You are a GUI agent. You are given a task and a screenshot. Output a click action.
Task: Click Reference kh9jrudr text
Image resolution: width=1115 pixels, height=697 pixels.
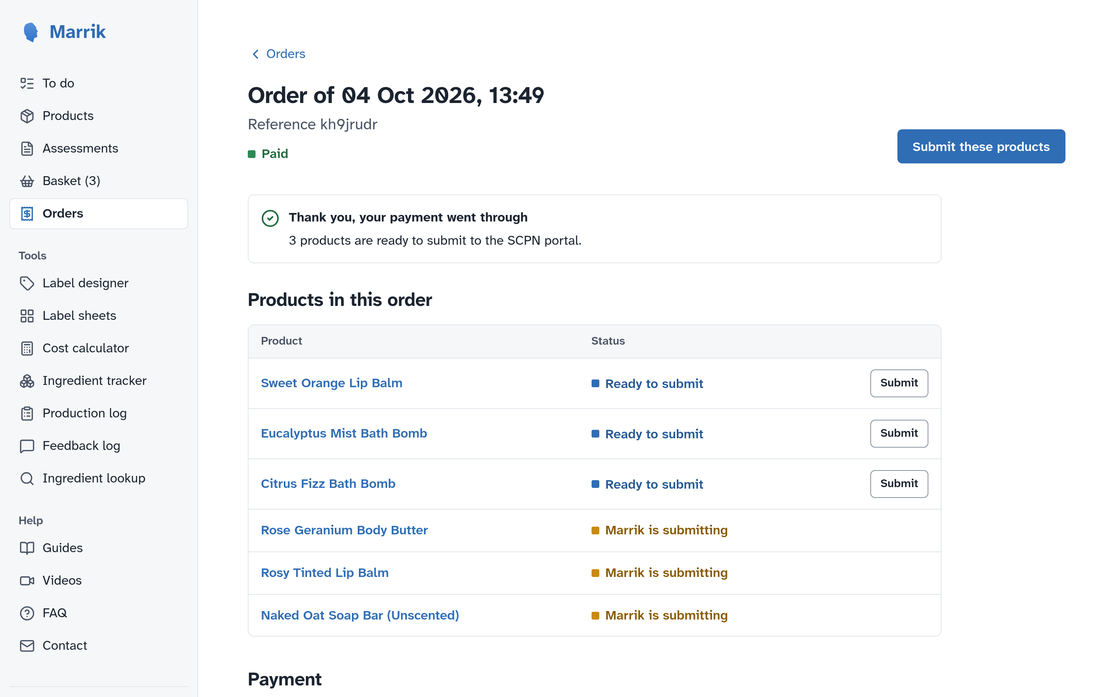coord(312,124)
